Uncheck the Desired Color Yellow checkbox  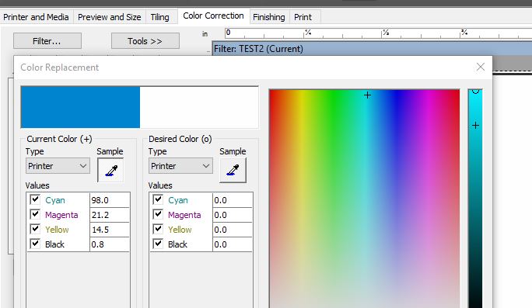(158, 229)
